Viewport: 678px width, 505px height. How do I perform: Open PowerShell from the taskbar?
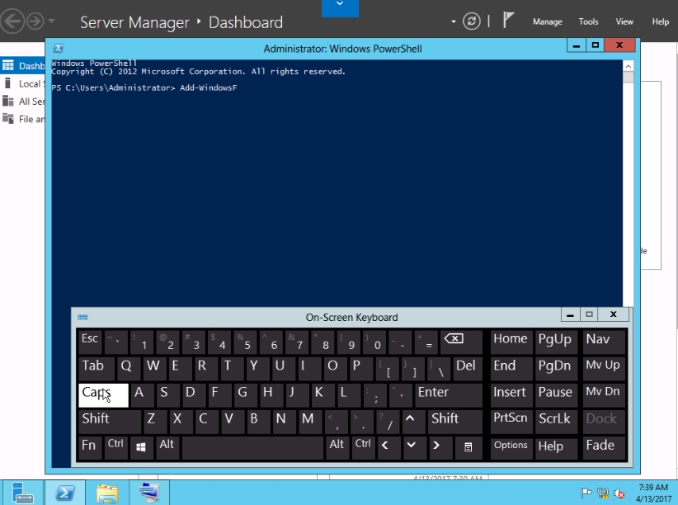click(66, 493)
